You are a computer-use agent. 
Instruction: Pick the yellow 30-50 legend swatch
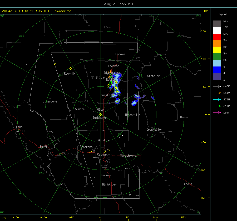(217, 50)
